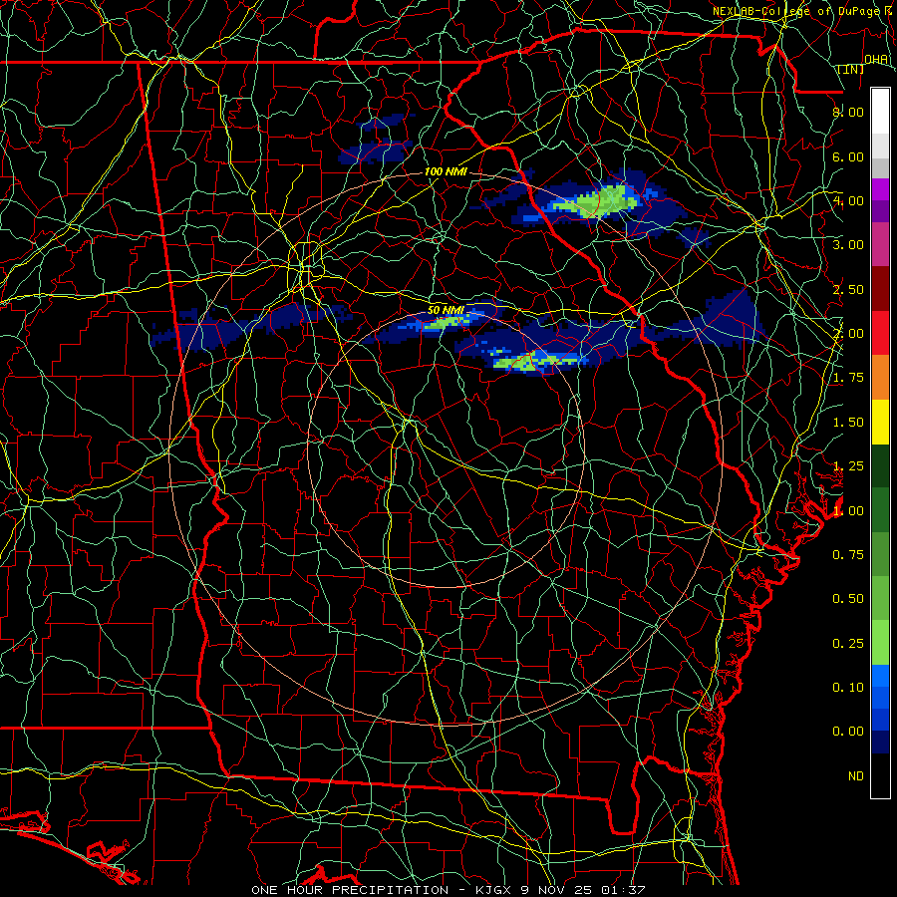The width and height of the screenshot is (897, 897).
Task: Select the orange legend swatch
Action: [880, 378]
